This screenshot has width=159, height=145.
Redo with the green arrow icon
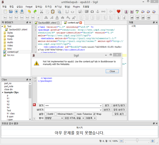point(35,12)
